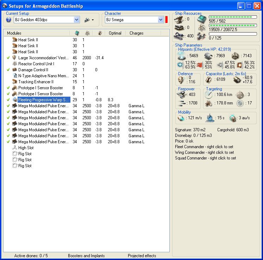Click the explosive resistance icon
Screen dimensions: 263x260
[x=240, y=65]
